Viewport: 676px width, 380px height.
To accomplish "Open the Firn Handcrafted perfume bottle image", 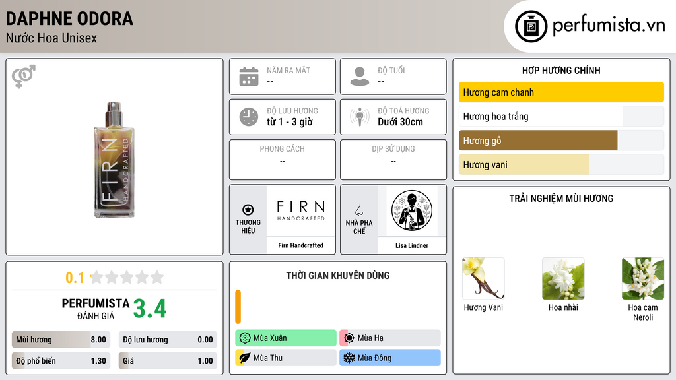I will [114, 160].
